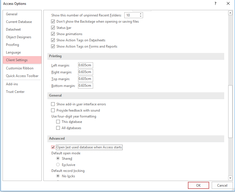Select the Exclusive default open mode
Viewport: 235px width, 192px height.
tap(58, 165)
